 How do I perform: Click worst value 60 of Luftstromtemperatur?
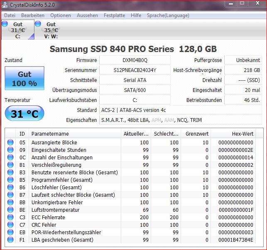[176, 210]
